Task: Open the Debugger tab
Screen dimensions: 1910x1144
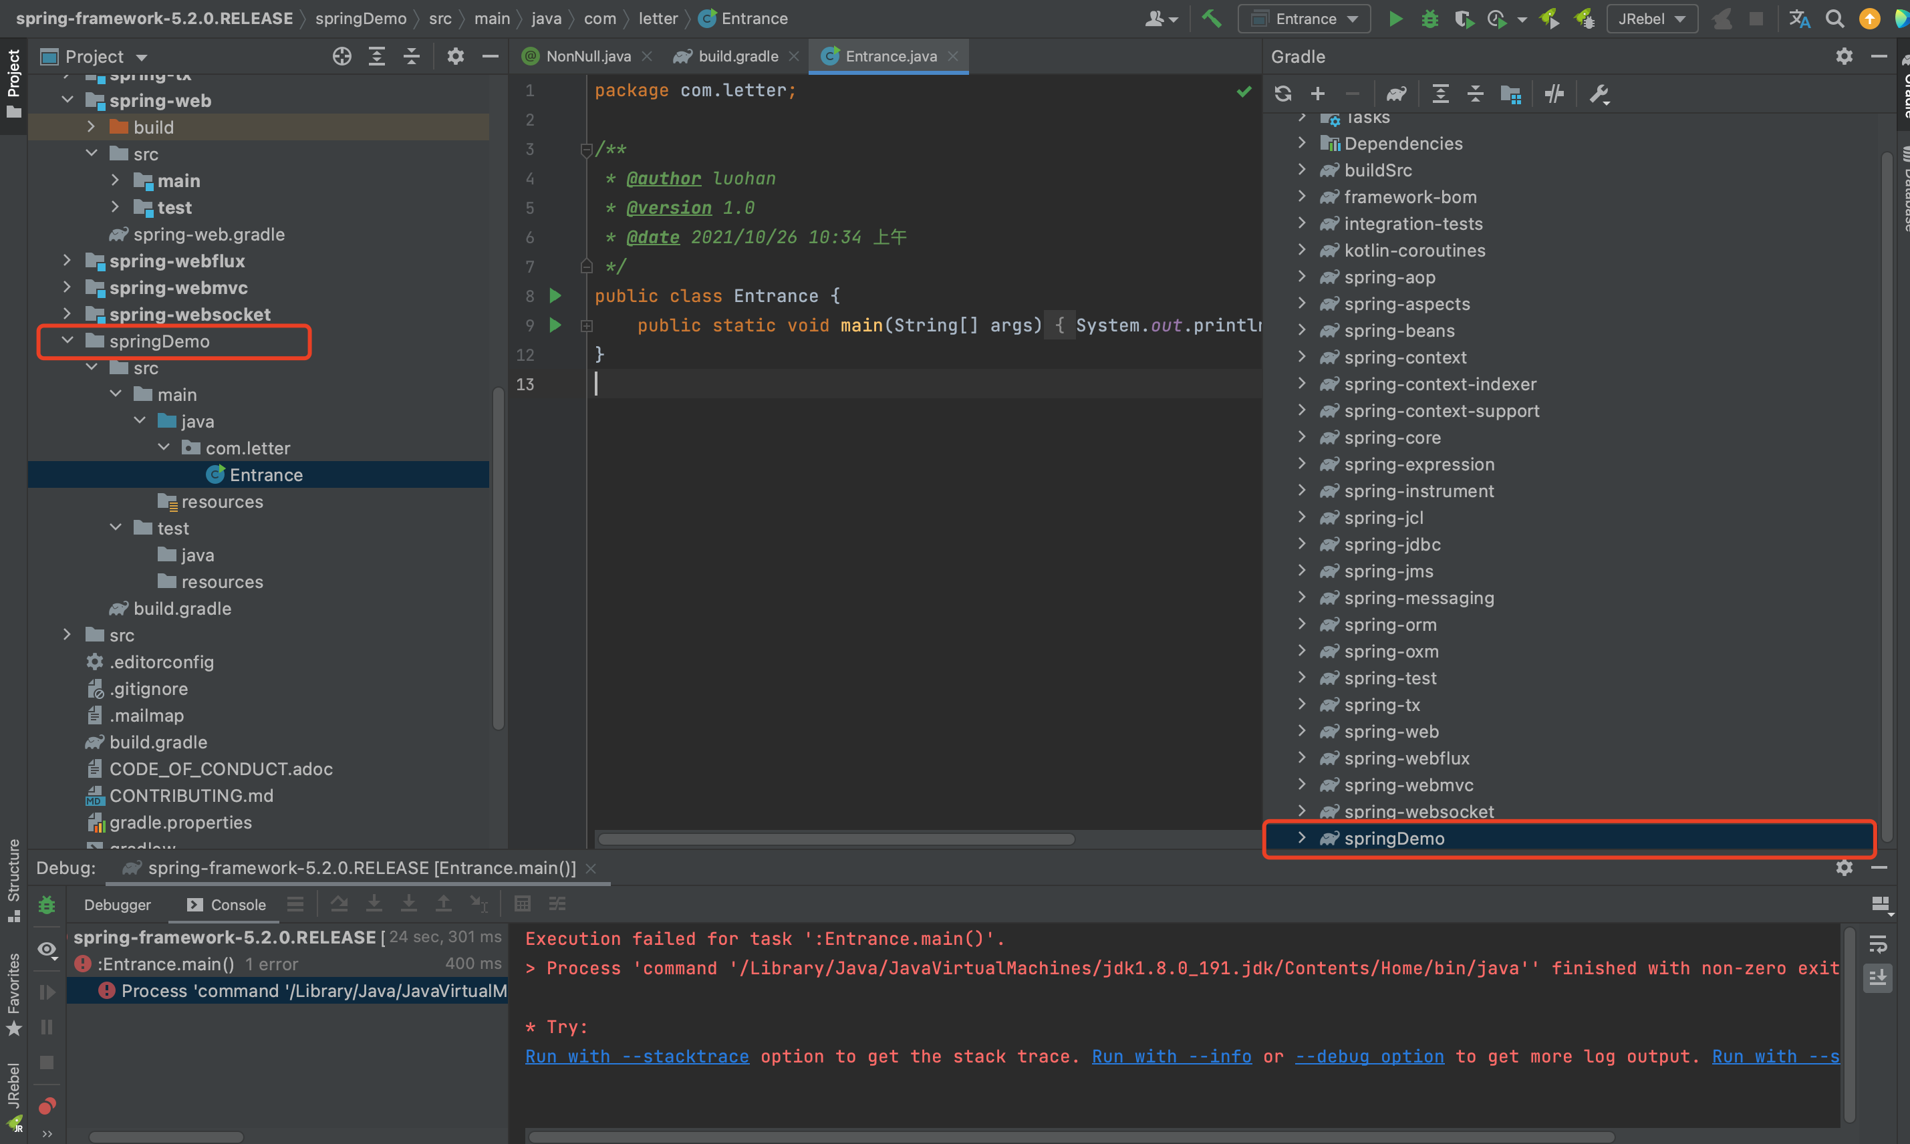Action: pos(117,904)
